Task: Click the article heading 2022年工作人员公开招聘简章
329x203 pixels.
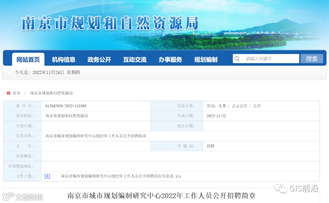Action: coord(161,196)
